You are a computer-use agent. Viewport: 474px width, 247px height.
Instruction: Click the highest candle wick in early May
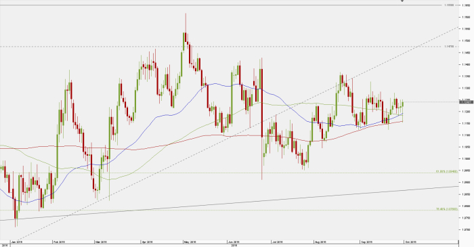(x=186, y=23)
